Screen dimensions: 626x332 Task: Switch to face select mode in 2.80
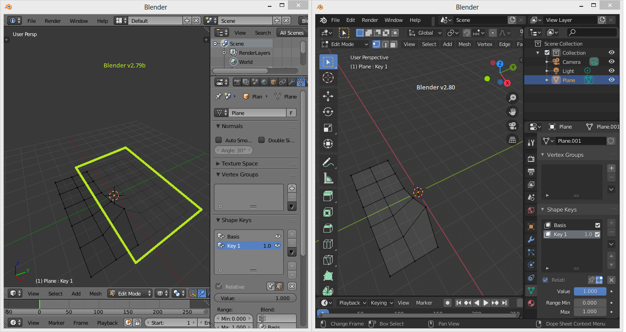click(x=393, y=44)
